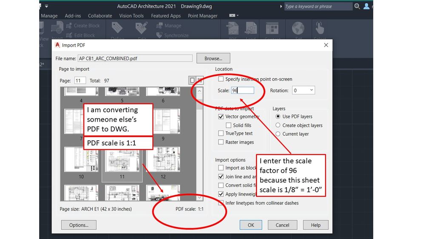Click the thumbnail list scroll down arrow
The width and height of the screenshot is (425, 239).
(200, 198)
